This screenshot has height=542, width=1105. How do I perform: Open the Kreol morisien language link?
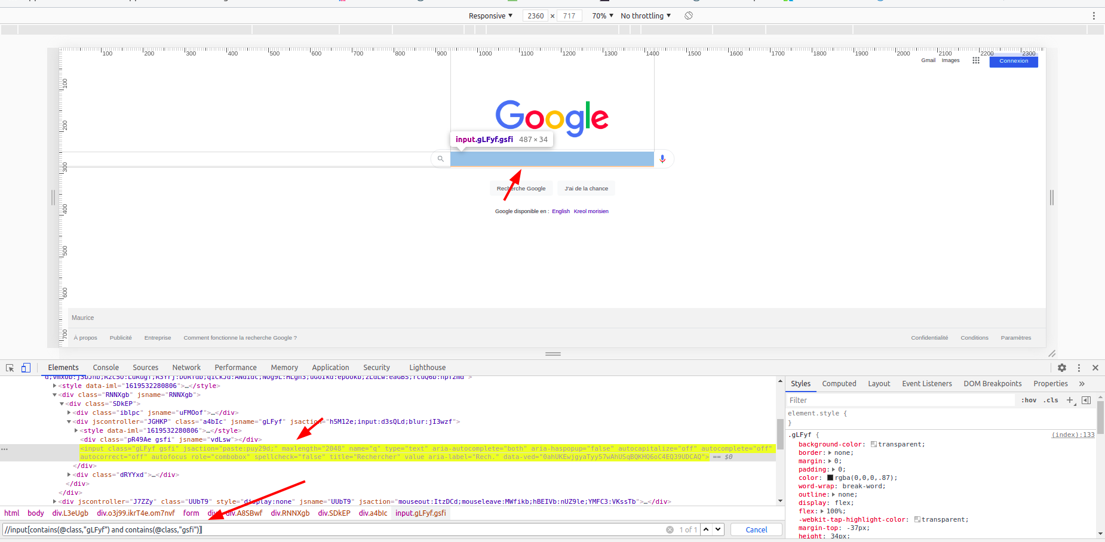[x=591, y=211]
